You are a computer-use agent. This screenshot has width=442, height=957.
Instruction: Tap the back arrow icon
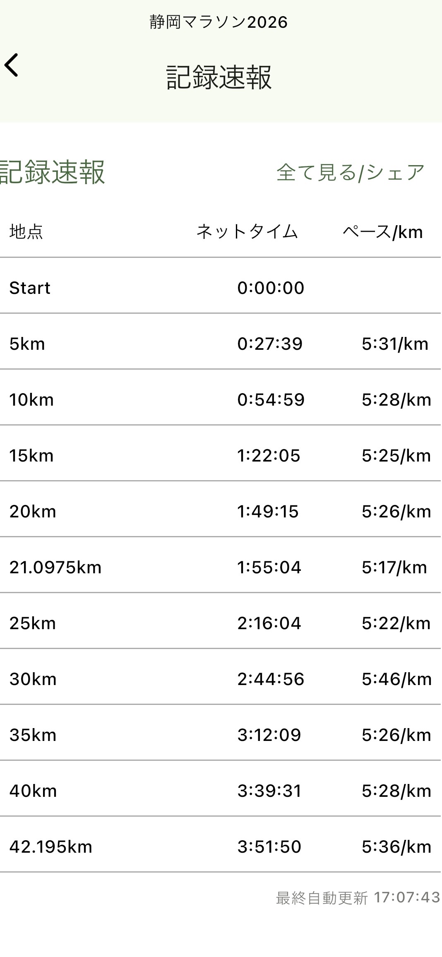(12, 65)
